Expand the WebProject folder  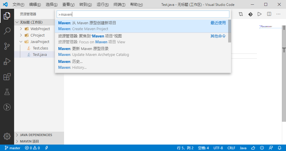click(x=21, y=29)
